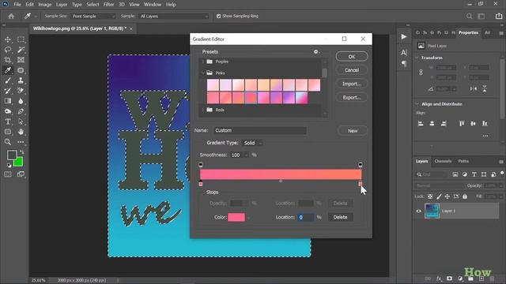
Task: Collapse Align and Distribute section
Action: click(417, 104)
